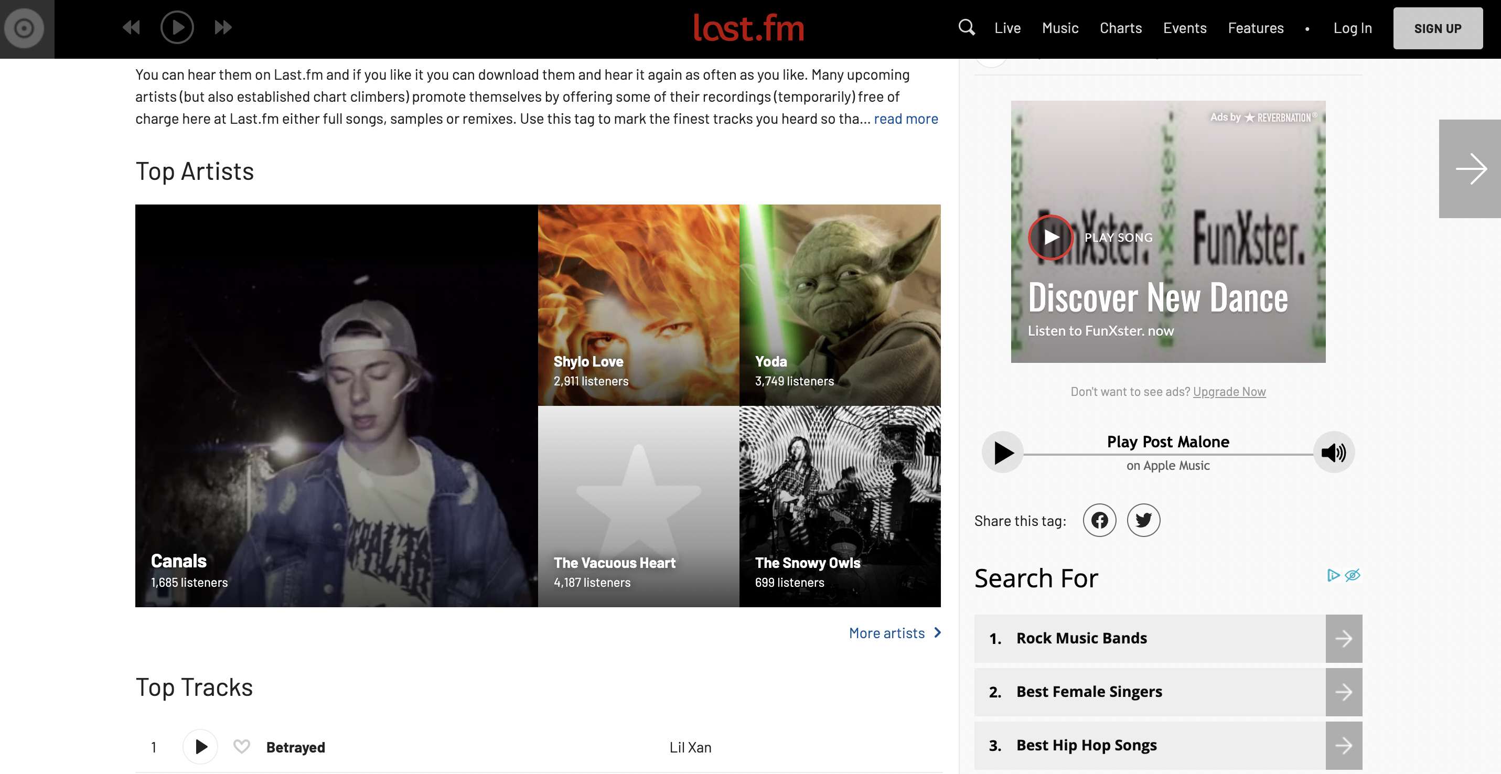The height and width of the screenshot is (774, 1501).
Task: Play Post Malone on Apple Music
Action: pyautogui.click(x=1002, y=452)
